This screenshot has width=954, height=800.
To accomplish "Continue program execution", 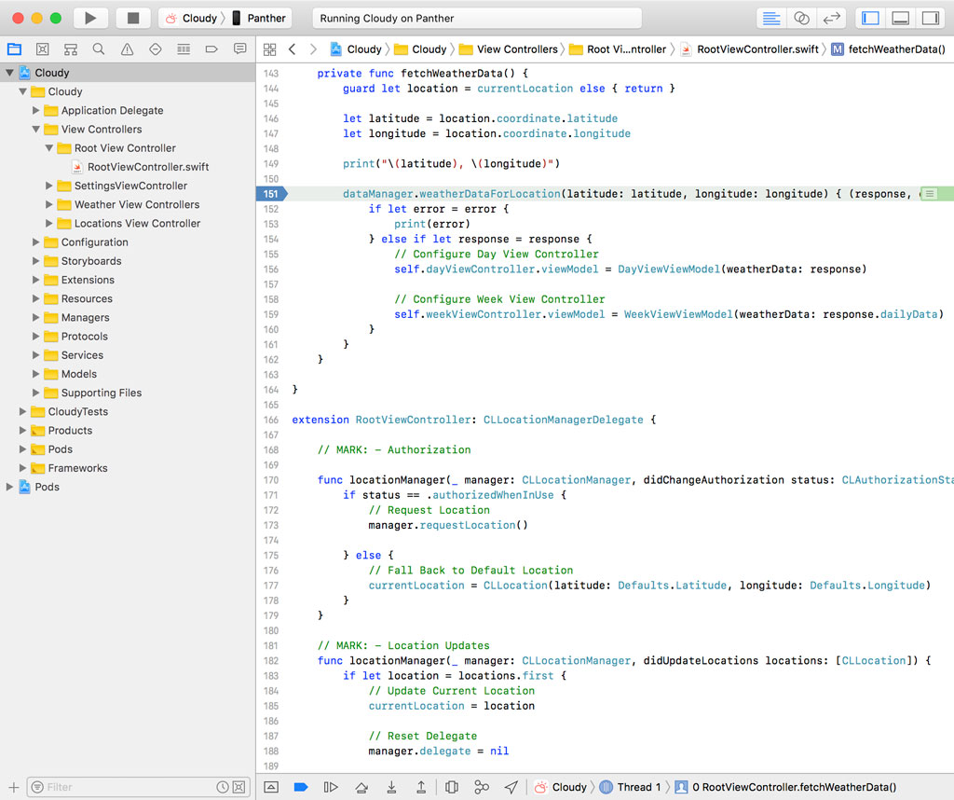I will [331, 787].
